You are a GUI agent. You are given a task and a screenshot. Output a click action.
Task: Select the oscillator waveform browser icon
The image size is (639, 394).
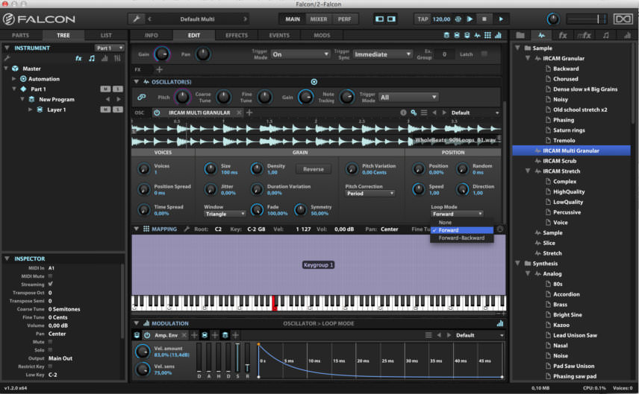pos(542,35)
